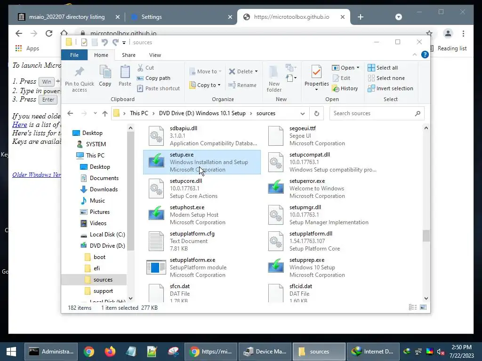Click the Edit command in Open group
The width and height of the screenshot is (482, 361).
point(342,78)
